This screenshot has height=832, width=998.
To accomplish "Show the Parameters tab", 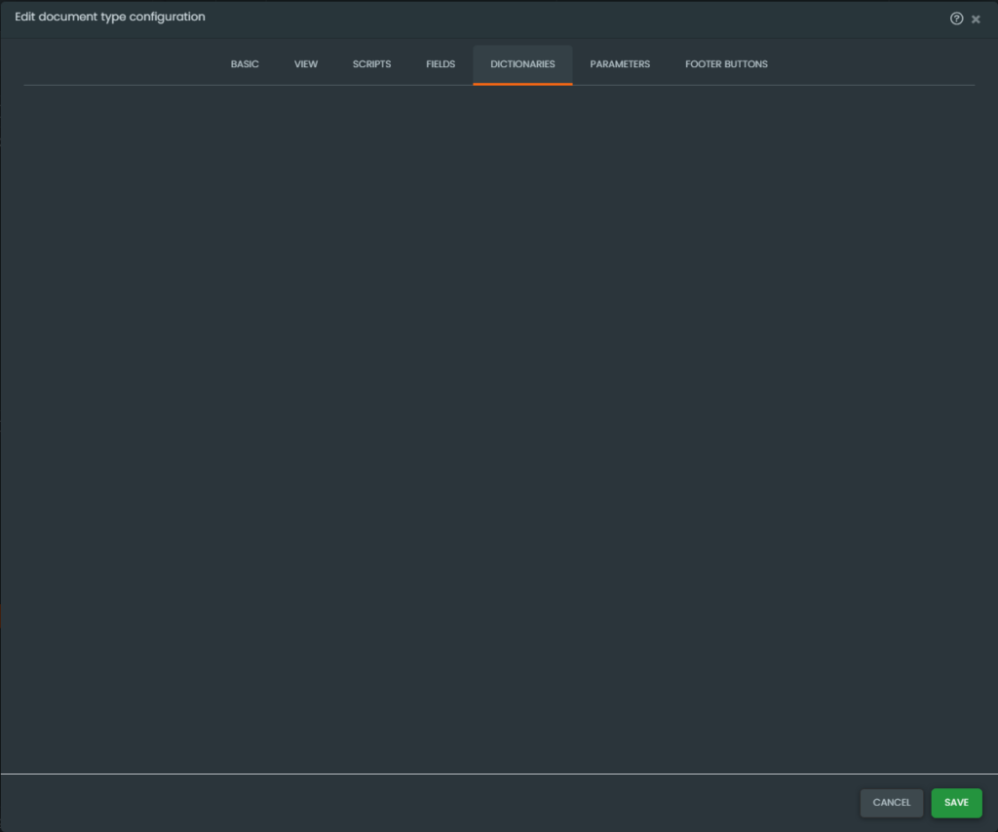I will coord(620,64).
